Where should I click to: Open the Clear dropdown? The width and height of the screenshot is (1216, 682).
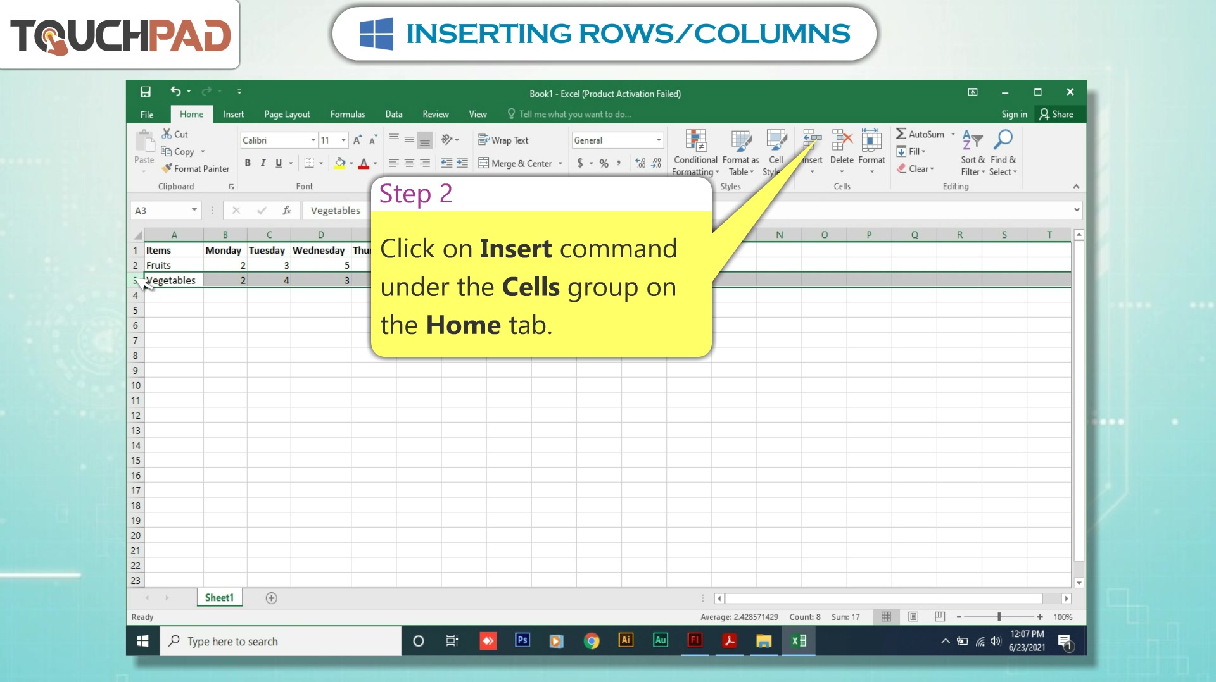pyautogui.click(x=915, y=169)
